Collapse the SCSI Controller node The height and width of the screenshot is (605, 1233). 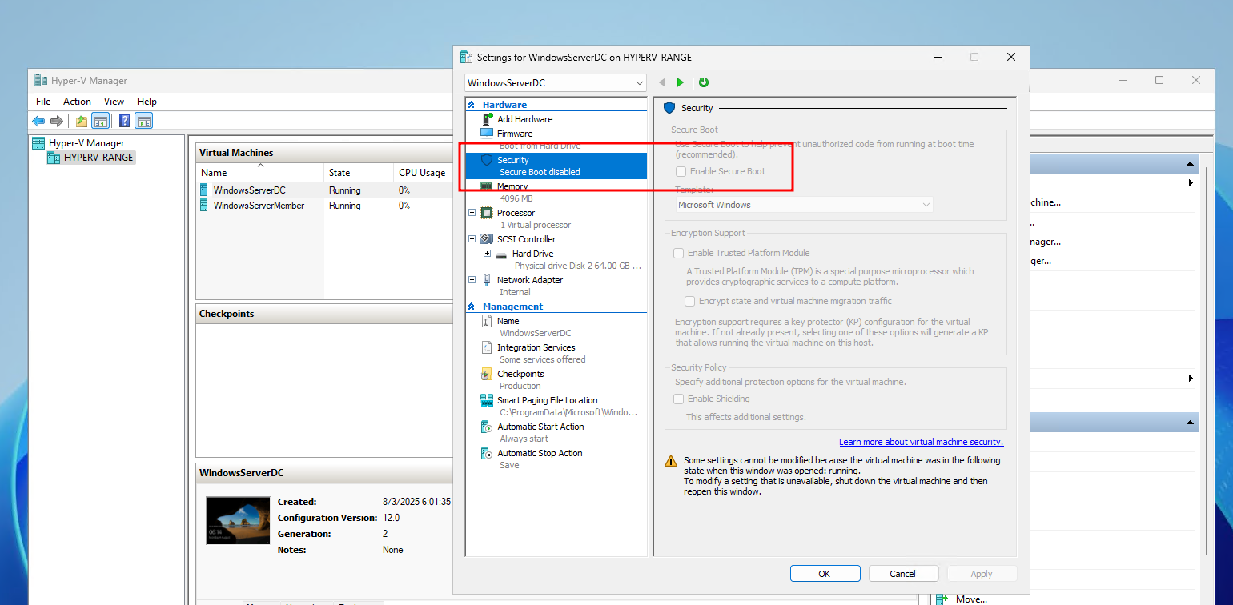[x=472, y=239]
